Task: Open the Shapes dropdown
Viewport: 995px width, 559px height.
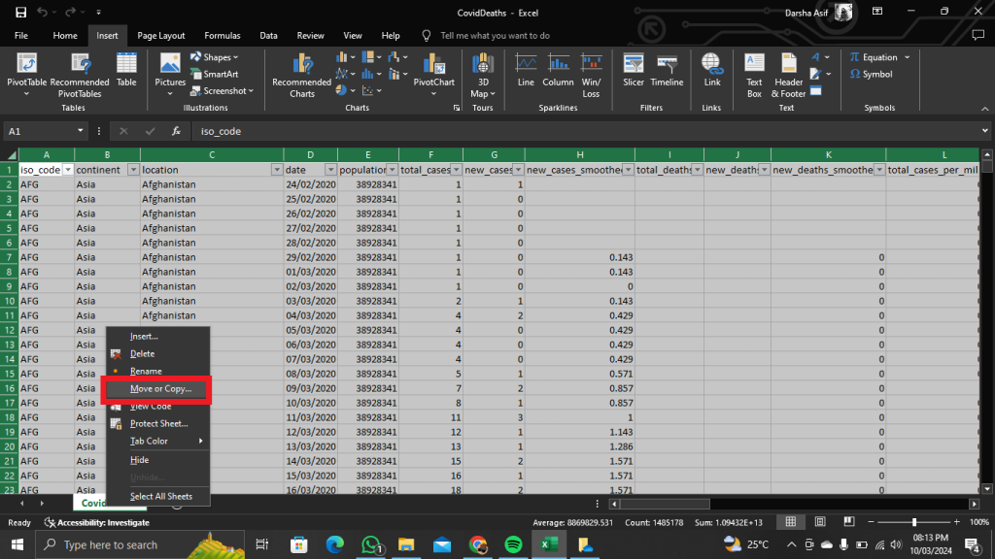Action: [x=216, y=57]
